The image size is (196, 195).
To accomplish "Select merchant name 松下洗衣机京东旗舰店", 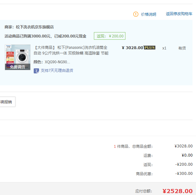I will pos(35,27).
